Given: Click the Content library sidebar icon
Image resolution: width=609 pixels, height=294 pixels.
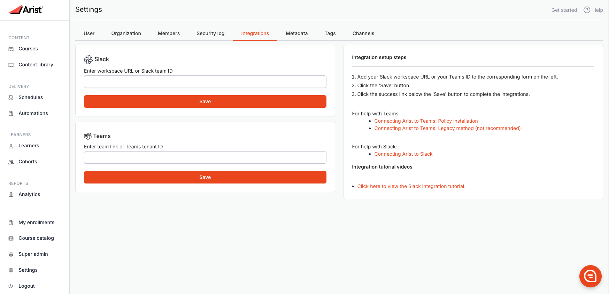Looking at the screenshot, I should tap(11, 65).
